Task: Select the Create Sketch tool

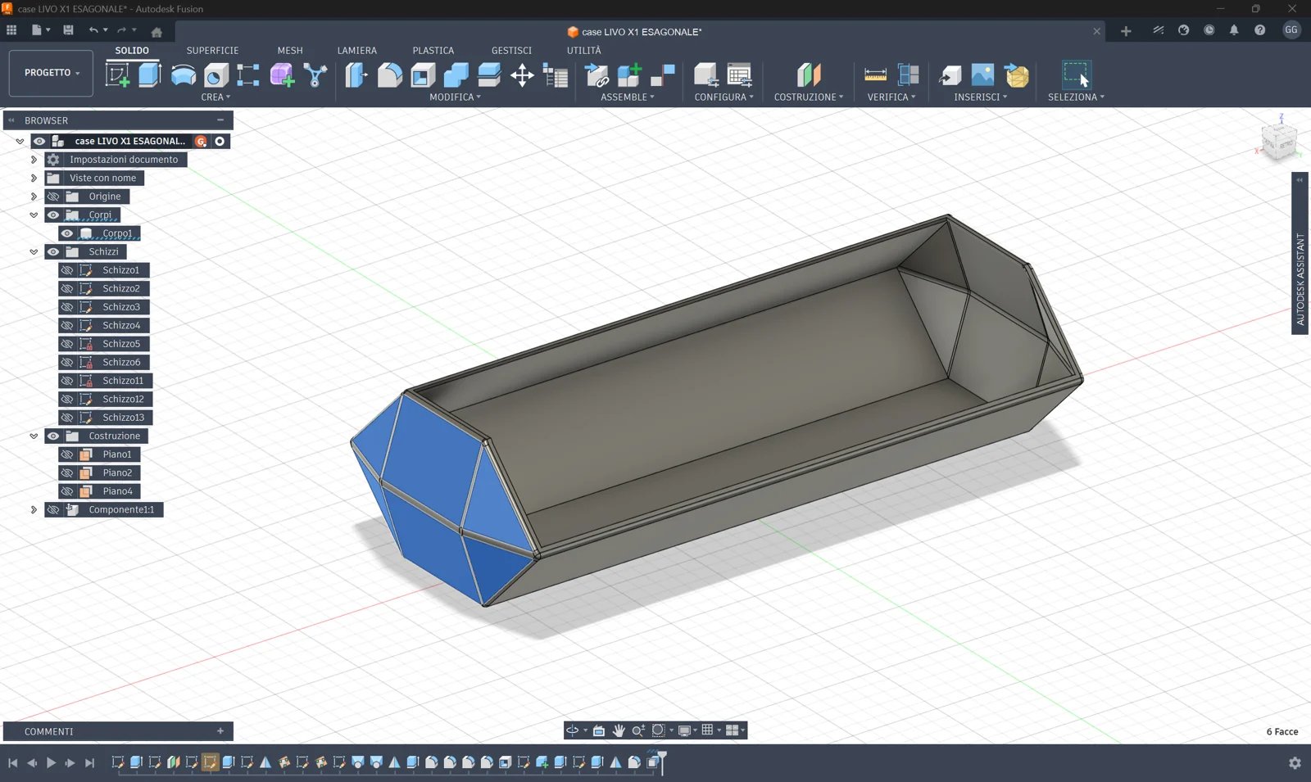Action: pos(117,75)
